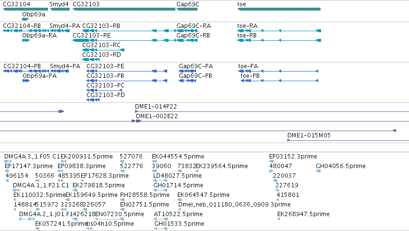Click the 522776 EST label

tap(132, 166)
